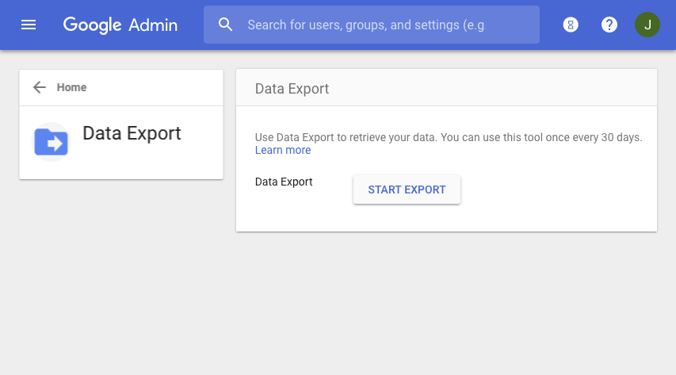Open the Help question mark icon
Viewport: 676px width, 375px height.
point(609,25)
